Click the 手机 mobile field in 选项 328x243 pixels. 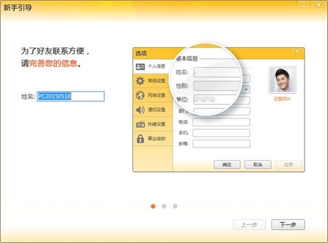pos(221,133)
